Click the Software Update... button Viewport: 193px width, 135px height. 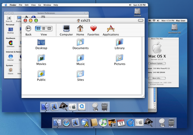(157, 63)
